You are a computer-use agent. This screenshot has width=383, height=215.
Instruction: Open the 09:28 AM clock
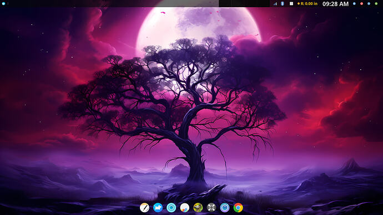coord(335,4)
